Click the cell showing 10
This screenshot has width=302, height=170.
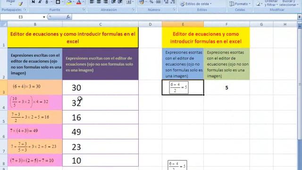point(101,161)
